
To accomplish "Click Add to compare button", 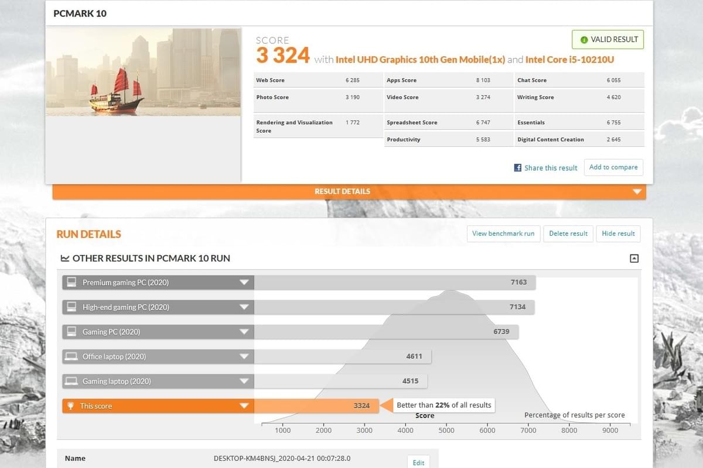I will tap(613, 167).
